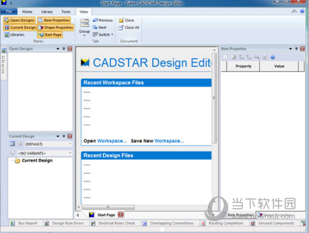Click the Start Page horizontal scrollbar thumb
This screenshot has width=309, height=233.
coord(108,207)
